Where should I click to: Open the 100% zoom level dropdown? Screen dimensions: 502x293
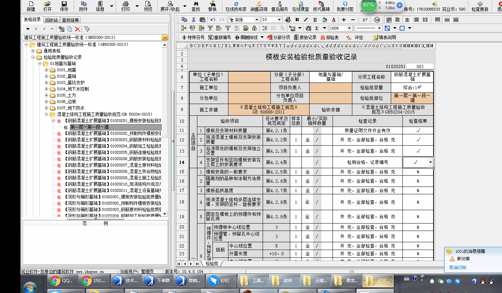(x=349, y=28)
